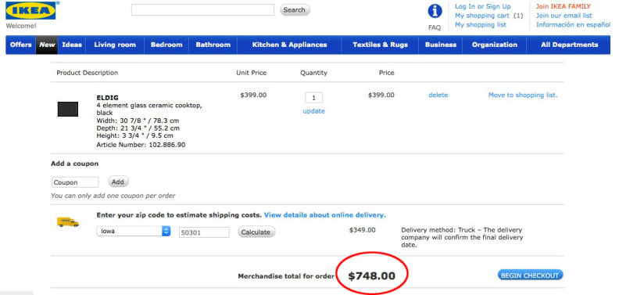Expand the Iowa state dropdown
Viewport: 619px width, 295px height.
tap(134, 232)
